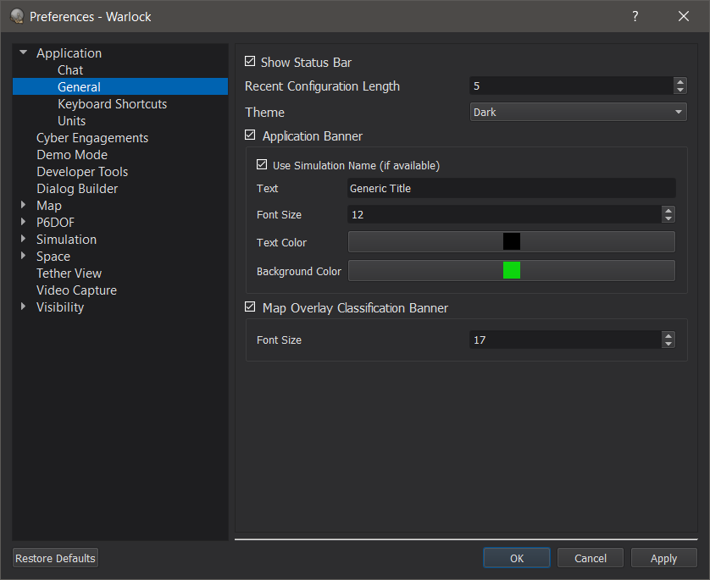The height and width of the screenshot is (580, 710).
Task: Increase Application Banner Font Size with up arrow
Action: pos(668,210)
